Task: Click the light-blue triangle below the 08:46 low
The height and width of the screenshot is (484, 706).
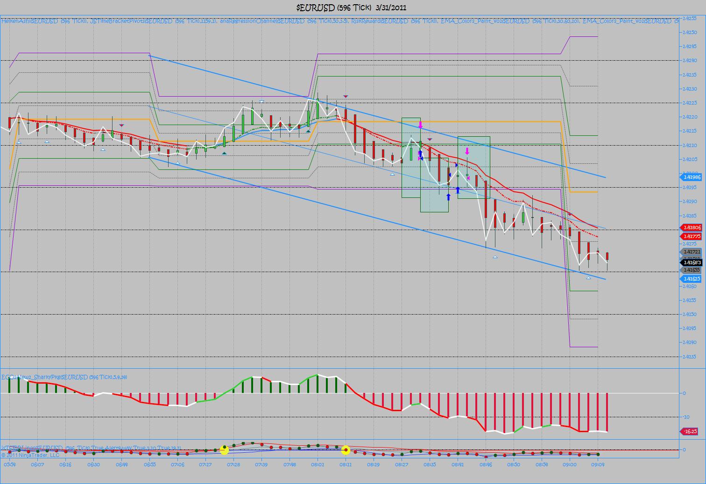Action: click(x=495, y=257)
